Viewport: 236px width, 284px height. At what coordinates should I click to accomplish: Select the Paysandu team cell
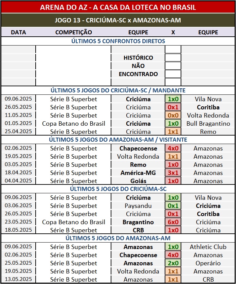click(138, 206)
